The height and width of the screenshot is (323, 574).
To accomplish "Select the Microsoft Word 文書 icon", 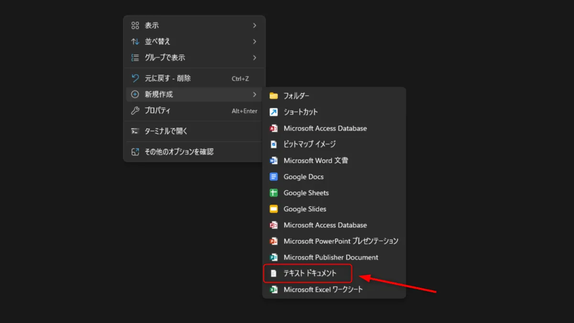I will pos(274,160).
